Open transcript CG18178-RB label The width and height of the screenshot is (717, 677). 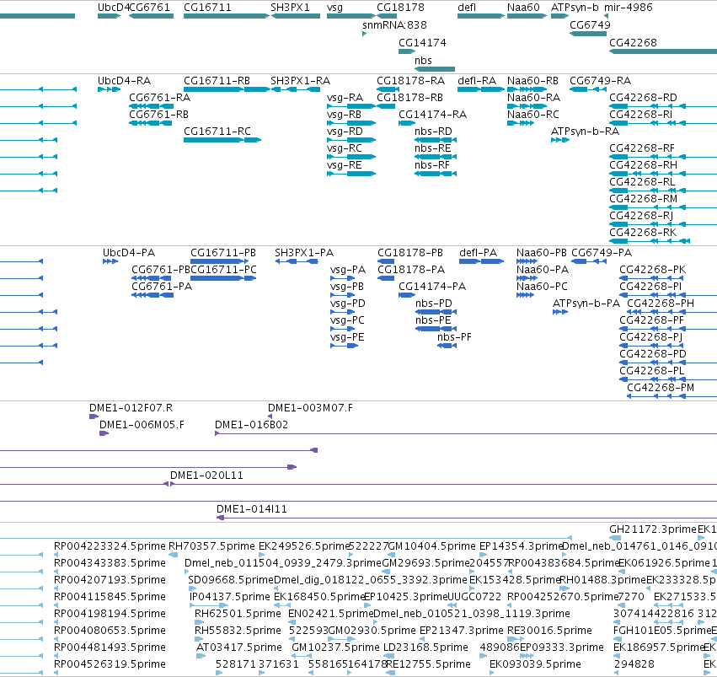(x=409, y=98)
